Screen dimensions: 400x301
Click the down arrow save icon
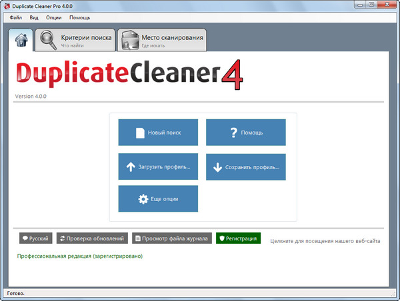click(x=218, y=166)
